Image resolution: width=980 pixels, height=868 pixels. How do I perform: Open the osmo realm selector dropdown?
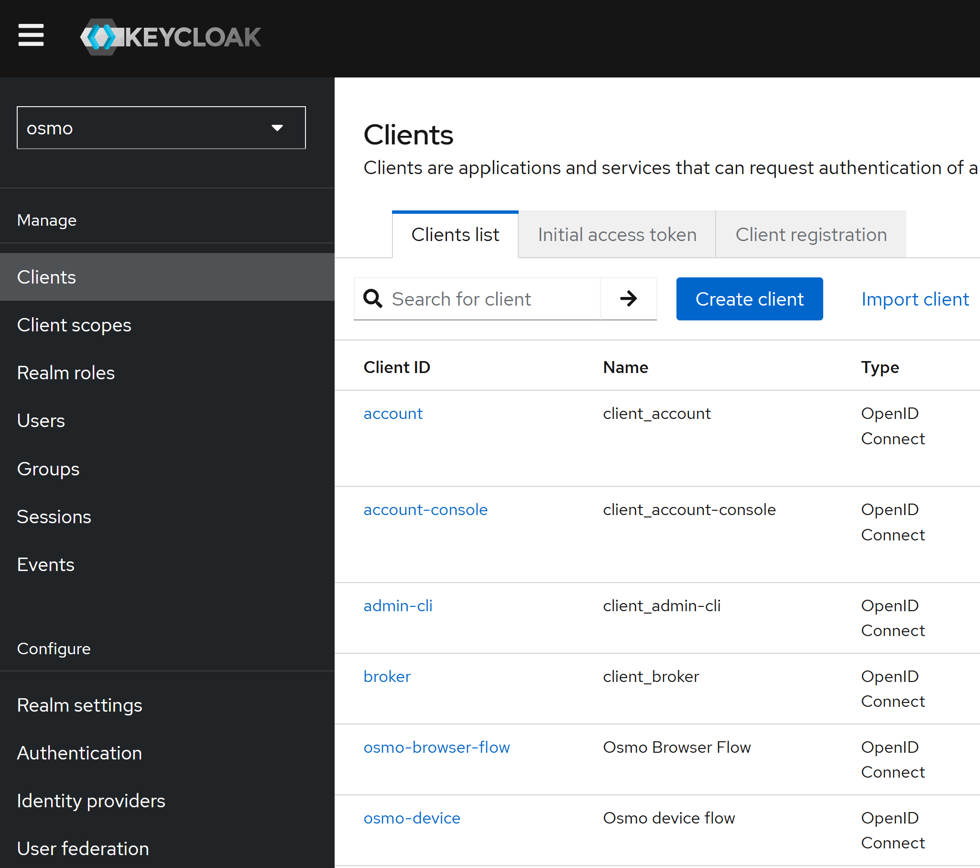[x=161, y=128]
